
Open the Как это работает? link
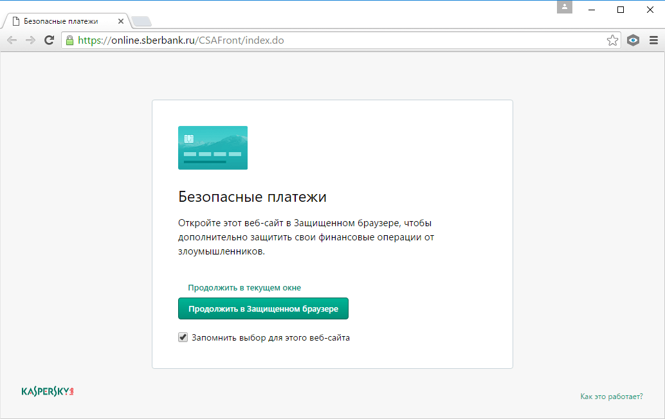pyautogui.click(x=610, y=397)
